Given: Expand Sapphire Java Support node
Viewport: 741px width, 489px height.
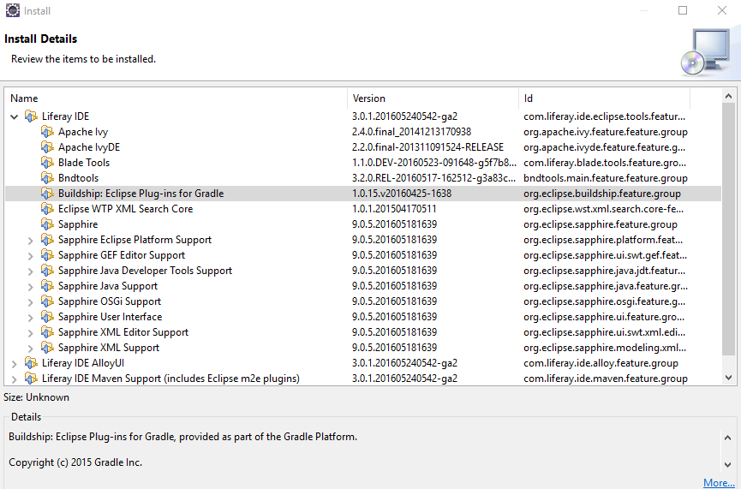Looking at the screenshot, I should coord(30,287).
